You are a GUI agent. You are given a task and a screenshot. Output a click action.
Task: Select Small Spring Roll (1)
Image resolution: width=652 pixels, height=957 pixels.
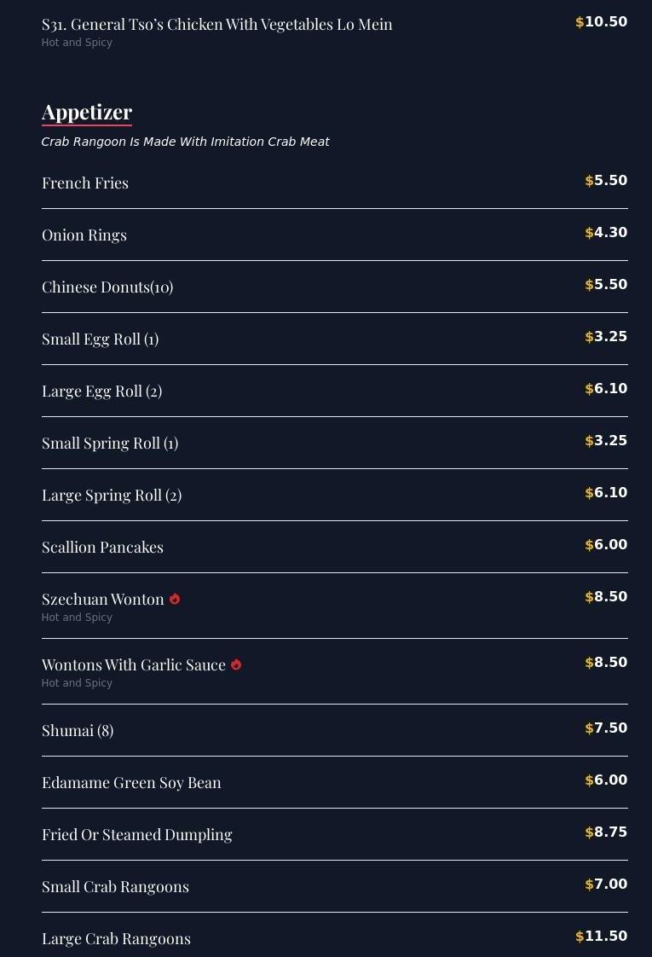(110, 444)
